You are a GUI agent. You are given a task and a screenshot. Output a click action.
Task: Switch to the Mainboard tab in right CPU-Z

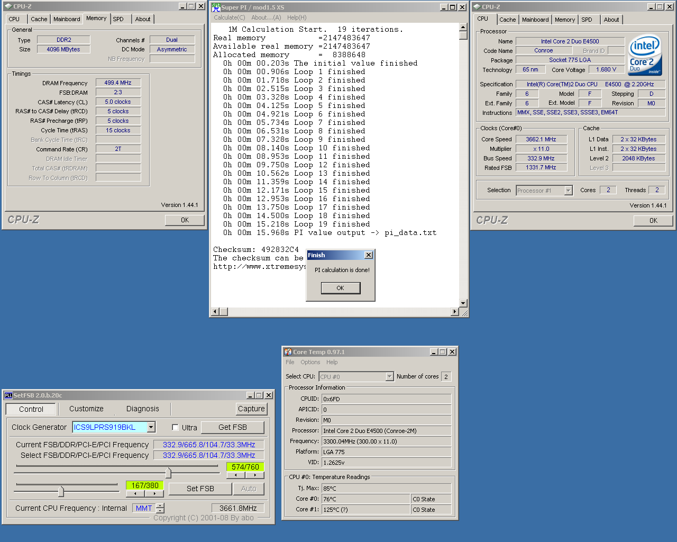[535, 20]
